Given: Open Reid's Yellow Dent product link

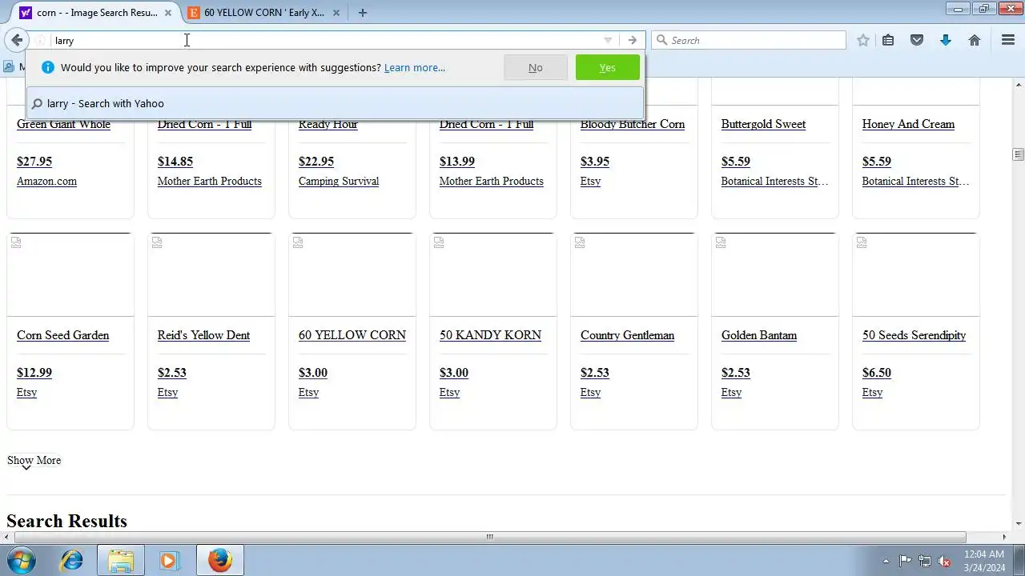Looking at the screenshot, I should tap(203, 335).
